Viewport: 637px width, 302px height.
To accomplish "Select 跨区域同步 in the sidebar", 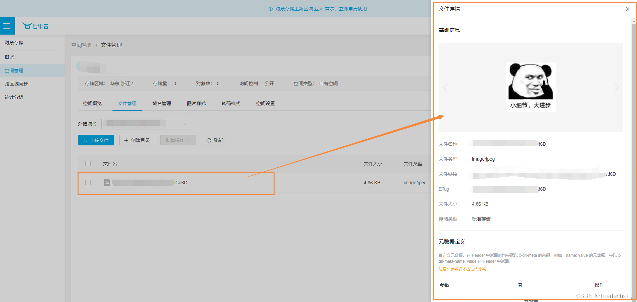I will pos(16,84).
